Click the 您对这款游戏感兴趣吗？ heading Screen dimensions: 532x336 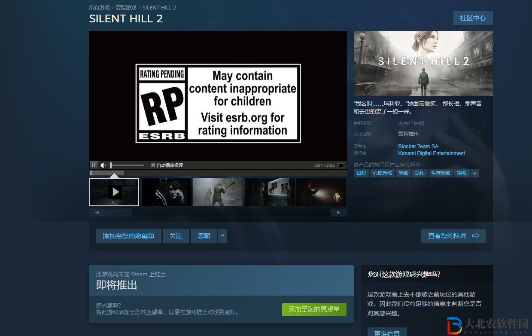[404, 274]
